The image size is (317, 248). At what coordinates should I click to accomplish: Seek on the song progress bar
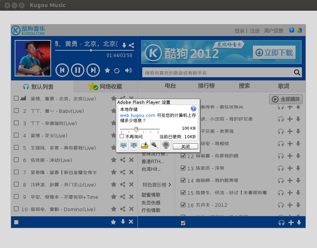point(95,50)
